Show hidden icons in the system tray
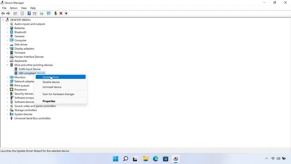This screenshot has height=164, width=291. coord(266,159)
